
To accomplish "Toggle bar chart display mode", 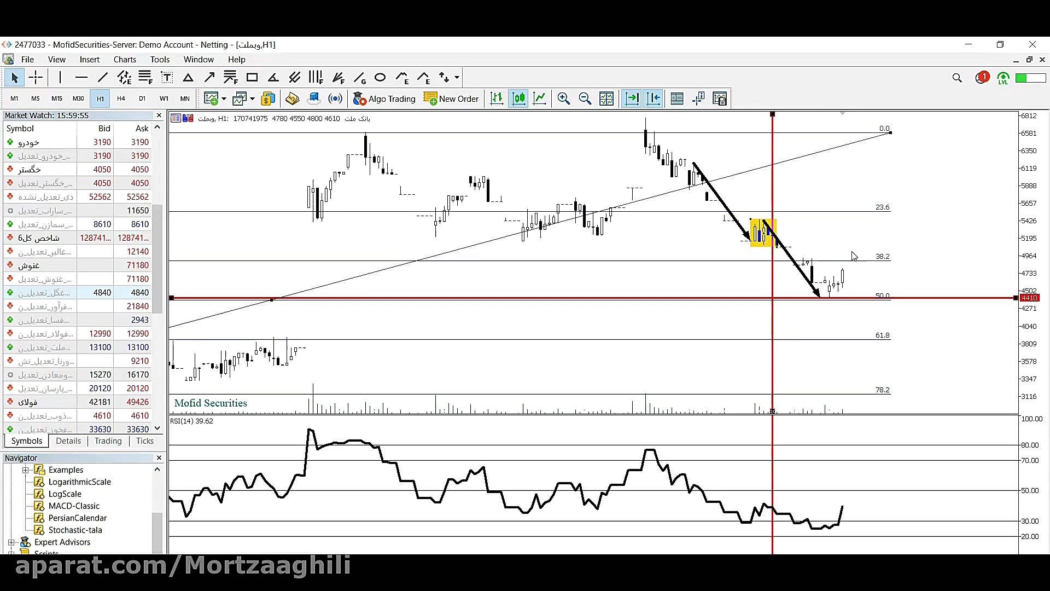I will click(497, 99).
